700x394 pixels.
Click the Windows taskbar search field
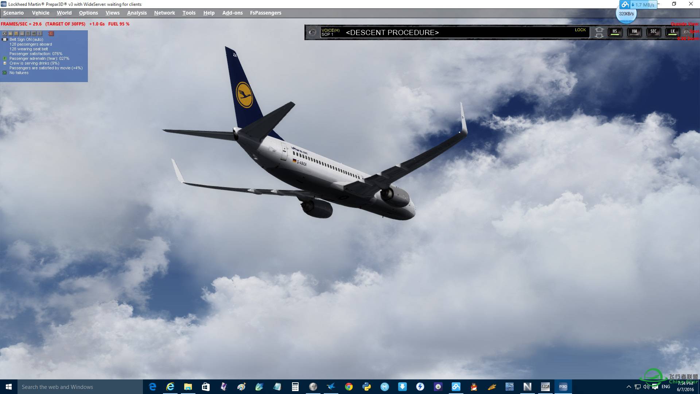pyautogui.click(x=79, y=387)
